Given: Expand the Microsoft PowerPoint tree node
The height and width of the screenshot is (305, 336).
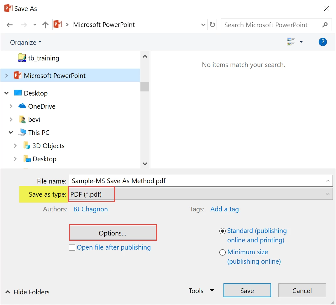Looking at the screenshot, I should click(7, 75).
